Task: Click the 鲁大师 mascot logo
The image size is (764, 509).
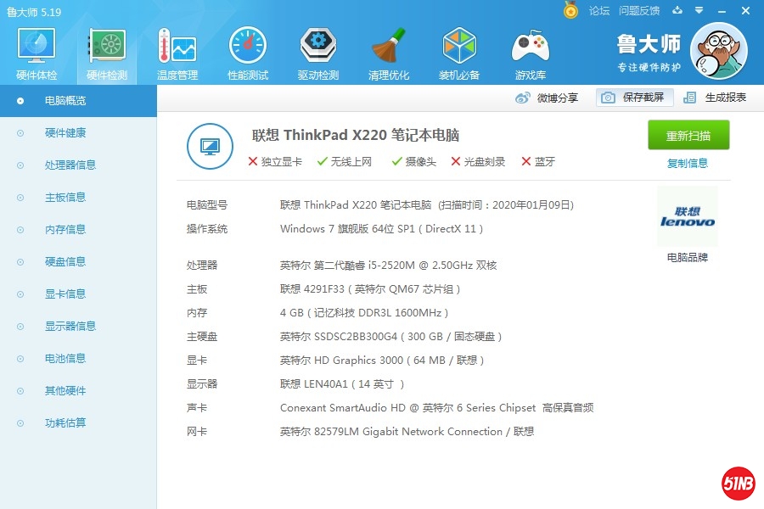Action: [717, 51]
